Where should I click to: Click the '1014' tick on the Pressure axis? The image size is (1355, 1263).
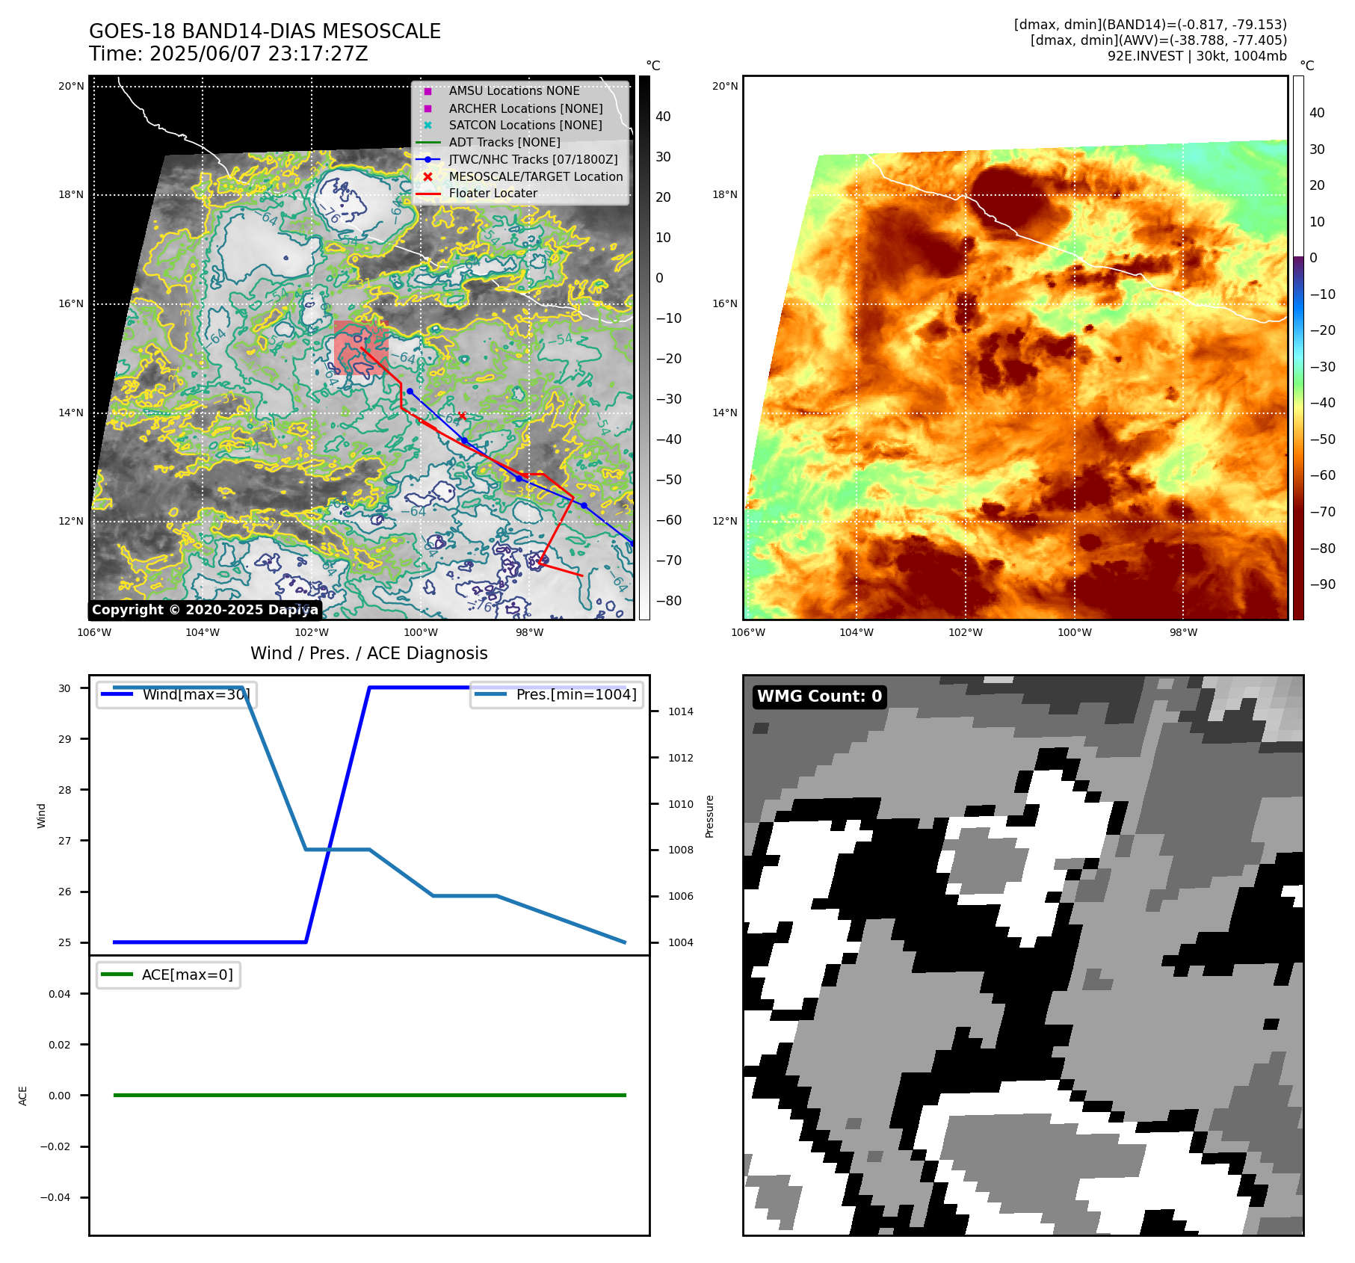click(680, 711)
